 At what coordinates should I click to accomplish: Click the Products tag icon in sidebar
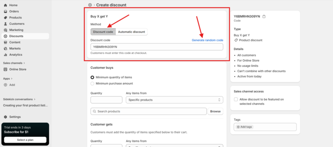[6, 17]
